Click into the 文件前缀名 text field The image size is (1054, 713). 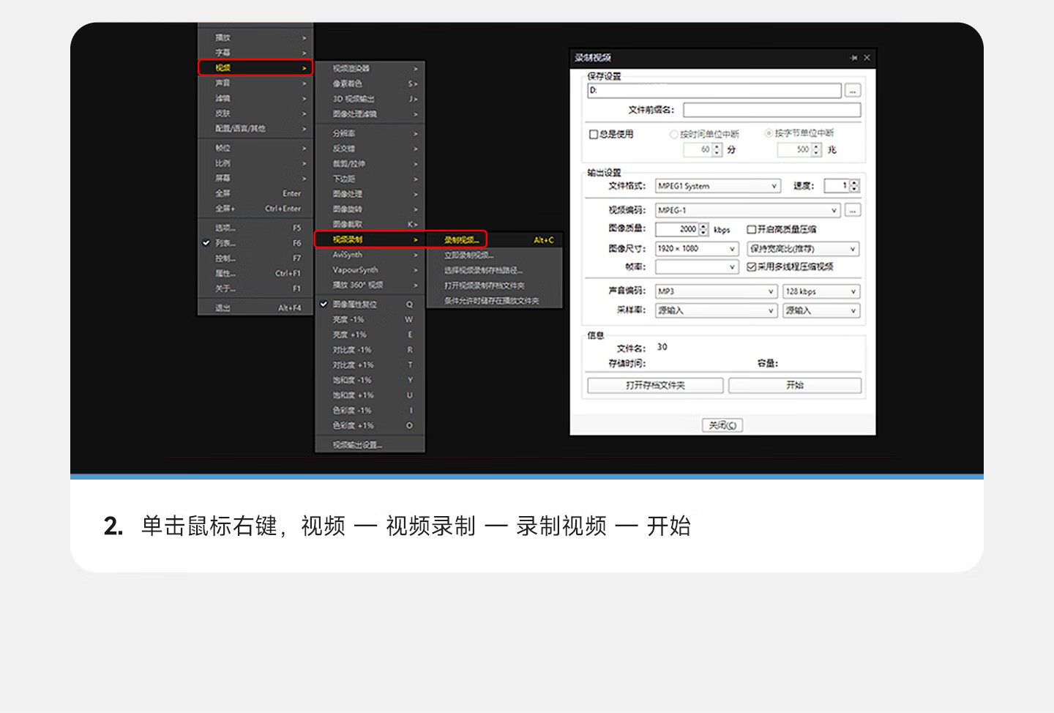771,111
